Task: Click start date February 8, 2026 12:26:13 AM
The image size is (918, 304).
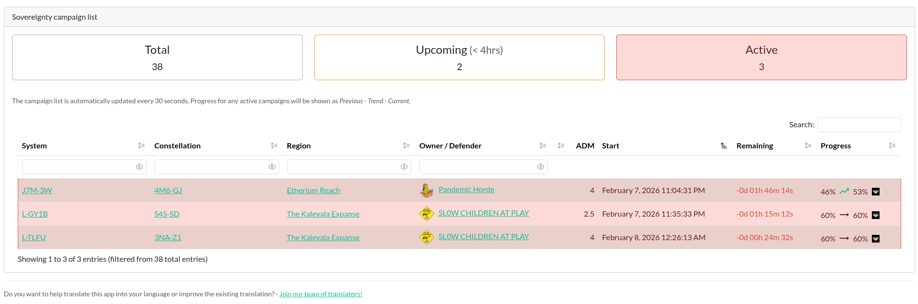Action: [x=654, y=237]
